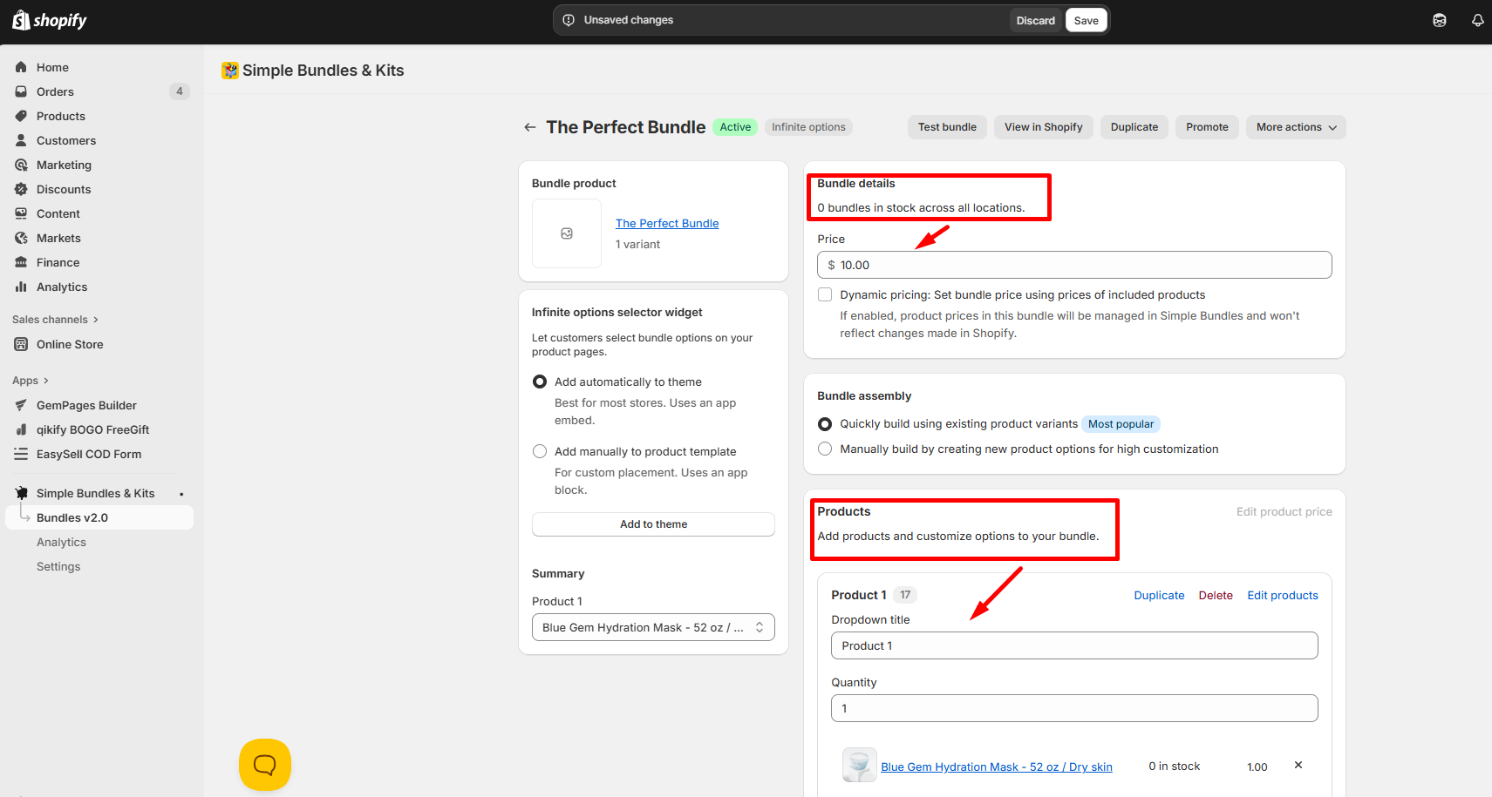Screen dimensions: 1492x797
Task: Select Add manually to product template
Action: coord(540,451)
